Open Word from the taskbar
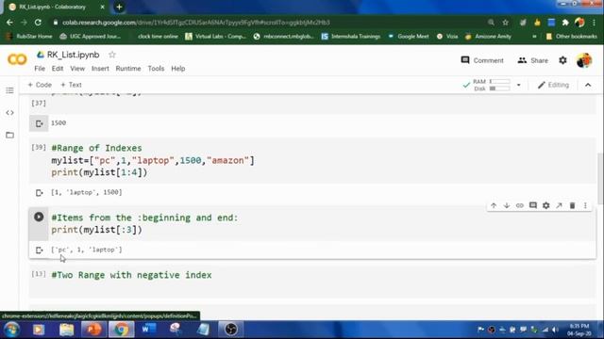 (149, 330)
